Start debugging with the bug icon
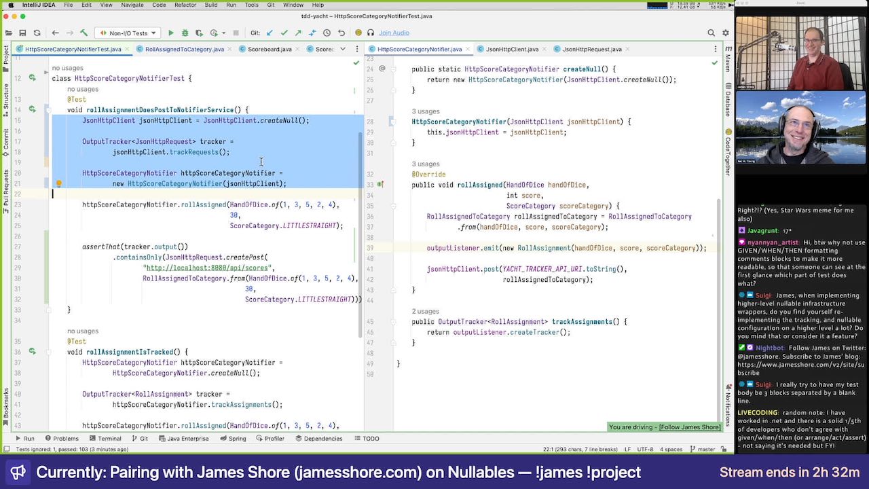This screenshot has height=489, width=869. (x=185, y=33)
